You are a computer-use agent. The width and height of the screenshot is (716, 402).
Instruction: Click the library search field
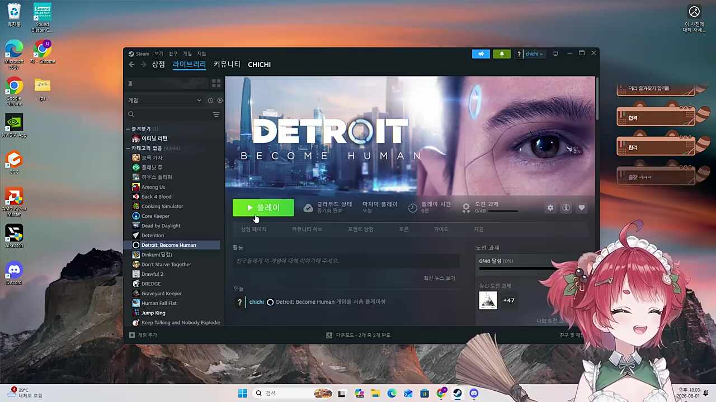point(169,114)
